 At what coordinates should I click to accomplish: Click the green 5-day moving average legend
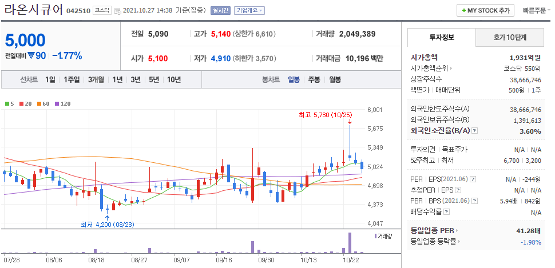click(x=9, y=104)
